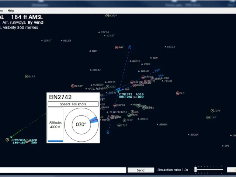Select the C225 waypoint marker
The height and width of the screenshot is (177, 236).
(x=119, y=125)
